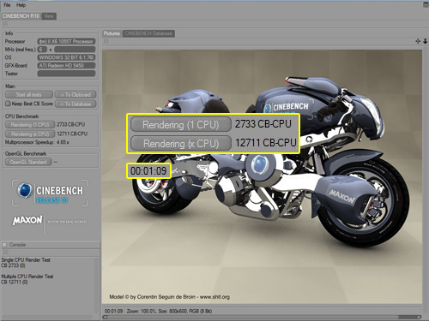Screen dimensions: 429x321
Task: Open the File menu
Action: (7, 5)
